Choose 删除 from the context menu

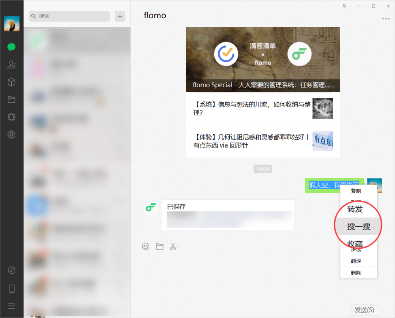pyautogui.click(x=356, y=273)
